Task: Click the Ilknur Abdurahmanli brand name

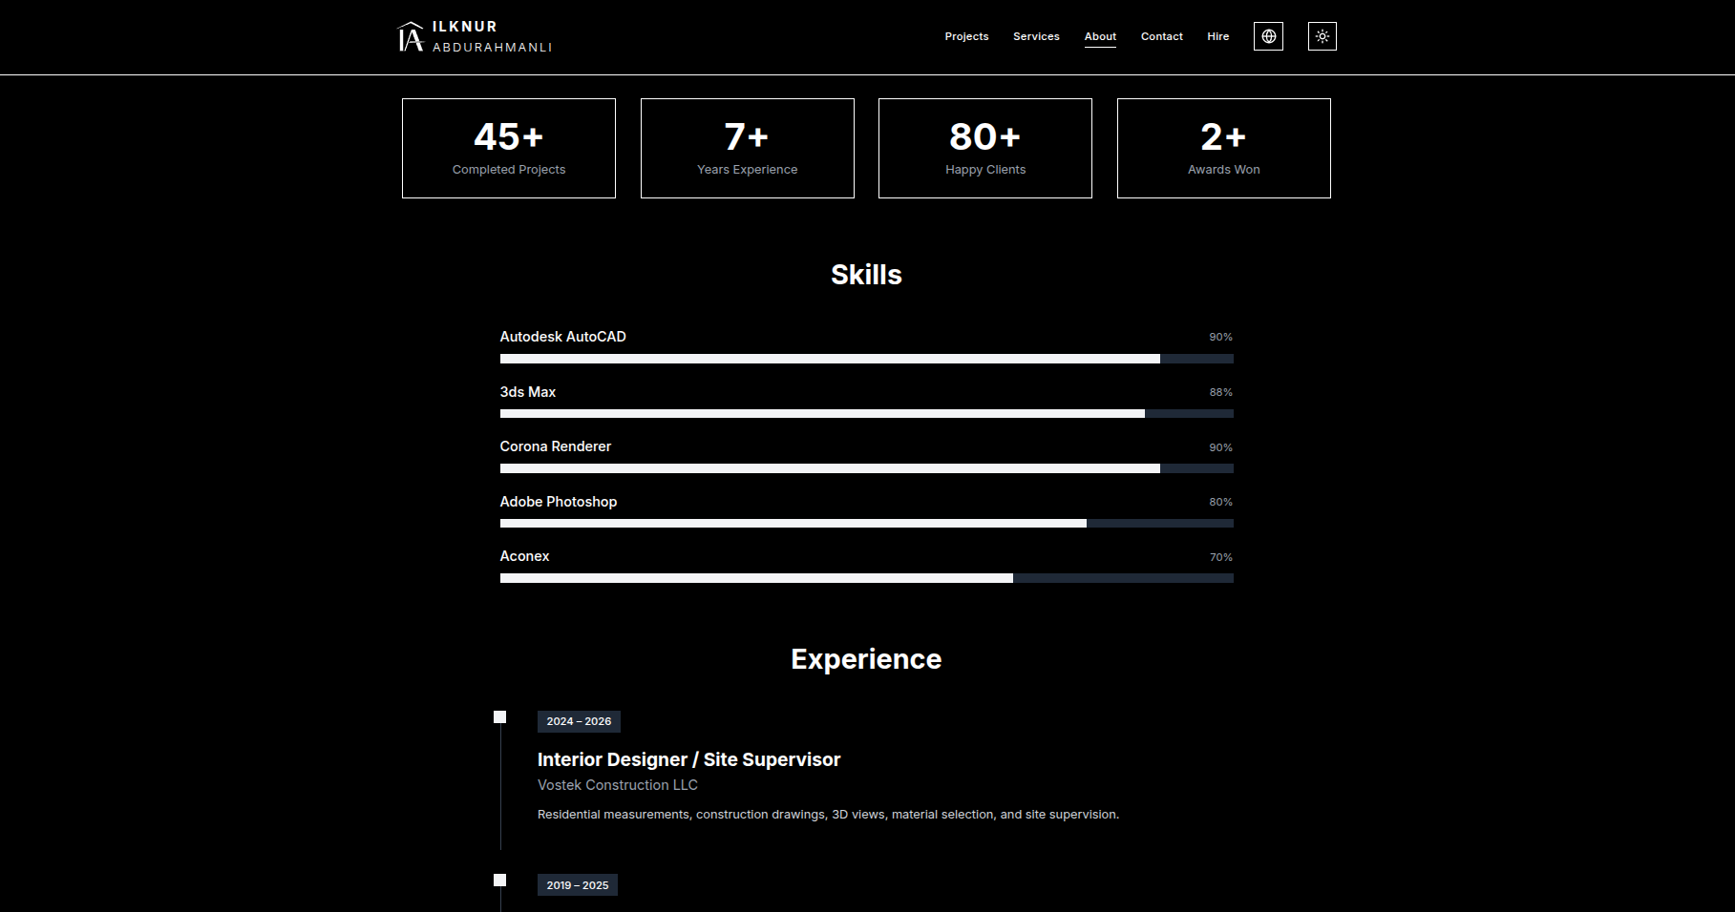Action: (492, 36)
